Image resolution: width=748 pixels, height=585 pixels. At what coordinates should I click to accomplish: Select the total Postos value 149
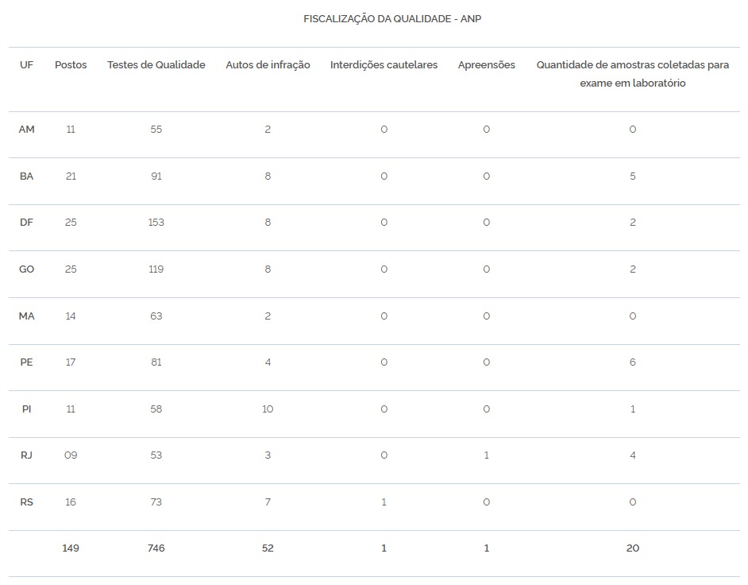click(71, 548)
